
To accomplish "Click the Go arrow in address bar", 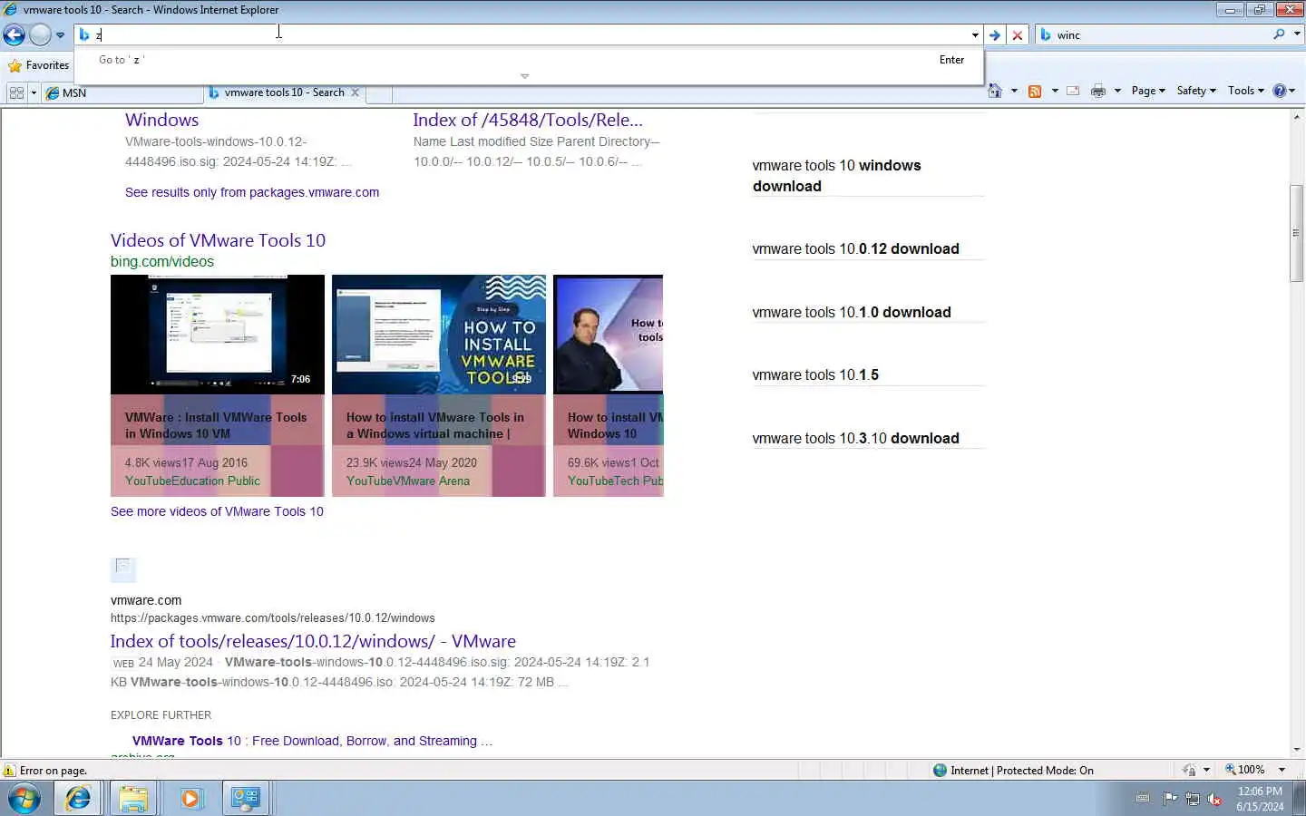I will (995, 35).
